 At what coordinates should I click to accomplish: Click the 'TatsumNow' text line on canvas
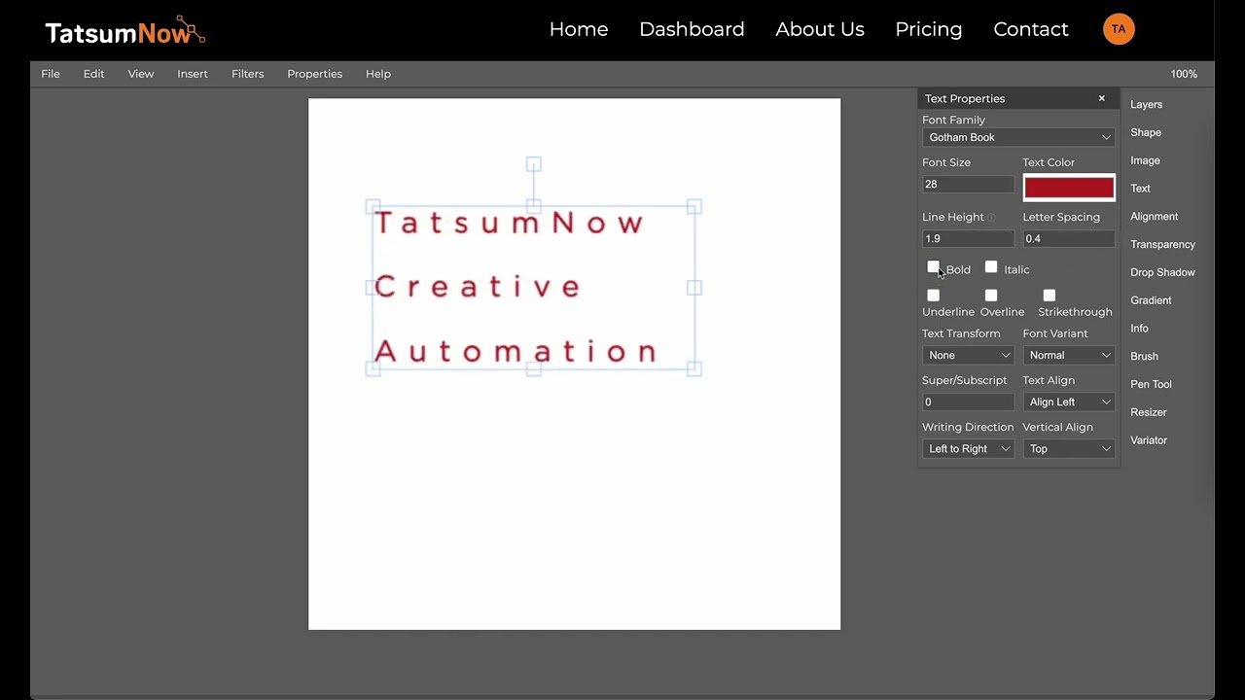tap(510, 223)
